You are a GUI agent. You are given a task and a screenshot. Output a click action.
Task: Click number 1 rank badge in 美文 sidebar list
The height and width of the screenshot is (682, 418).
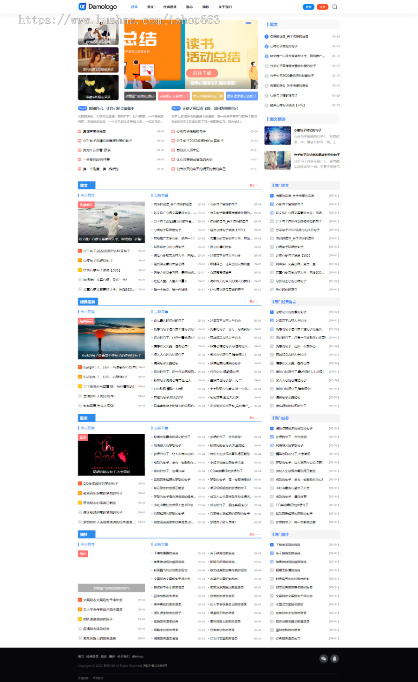(266, 36)
